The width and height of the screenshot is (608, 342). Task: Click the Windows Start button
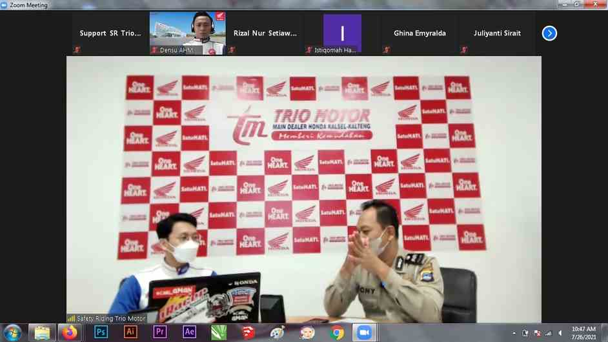[12, 332]
